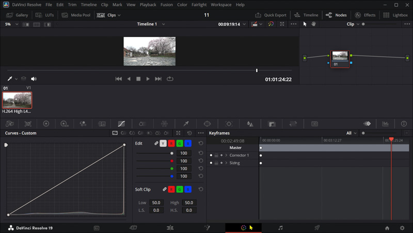Open the HDR color wheels palette
The image size is (413, 233).
pos(65,124)
